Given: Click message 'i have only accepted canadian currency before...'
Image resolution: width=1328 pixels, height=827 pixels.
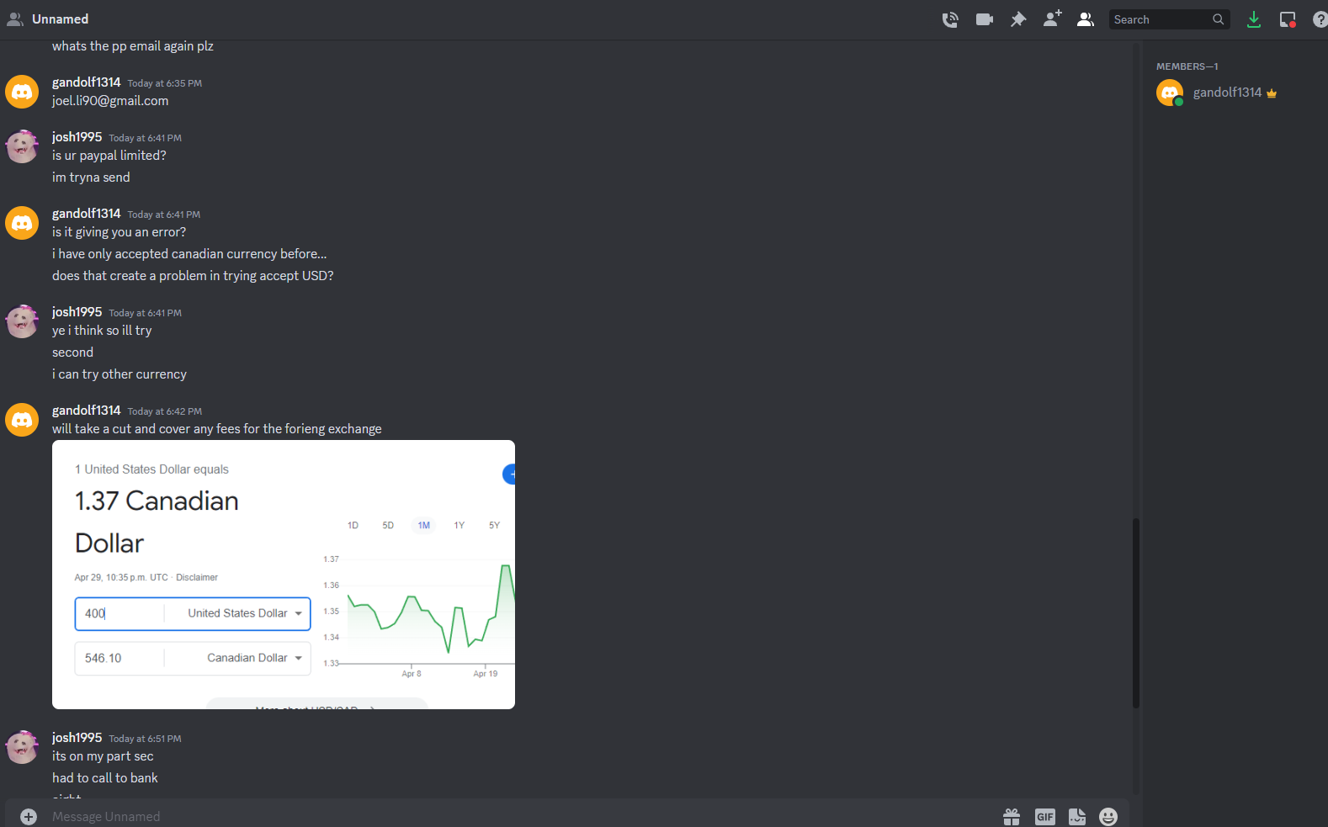Looking at the screenshot, I should pyautogui.click(x=189, y=254).
